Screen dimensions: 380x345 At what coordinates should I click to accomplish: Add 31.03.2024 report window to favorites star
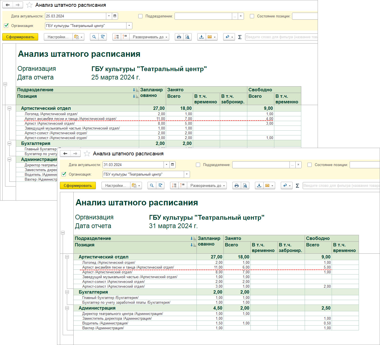click(87, 154)
